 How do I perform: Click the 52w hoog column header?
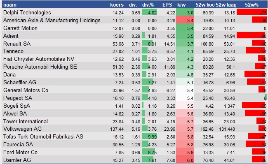205,5
